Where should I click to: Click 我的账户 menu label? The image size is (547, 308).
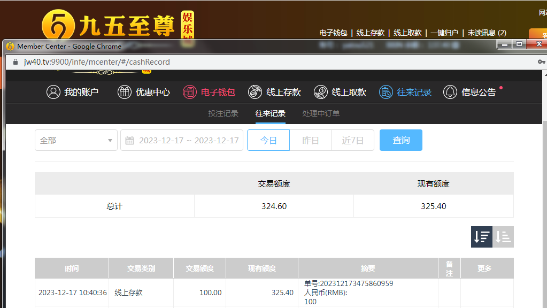coord(81,92)
